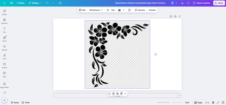Open the Resize menu
The width and height of the screenshot is (226, 105).
click(20, 3)
